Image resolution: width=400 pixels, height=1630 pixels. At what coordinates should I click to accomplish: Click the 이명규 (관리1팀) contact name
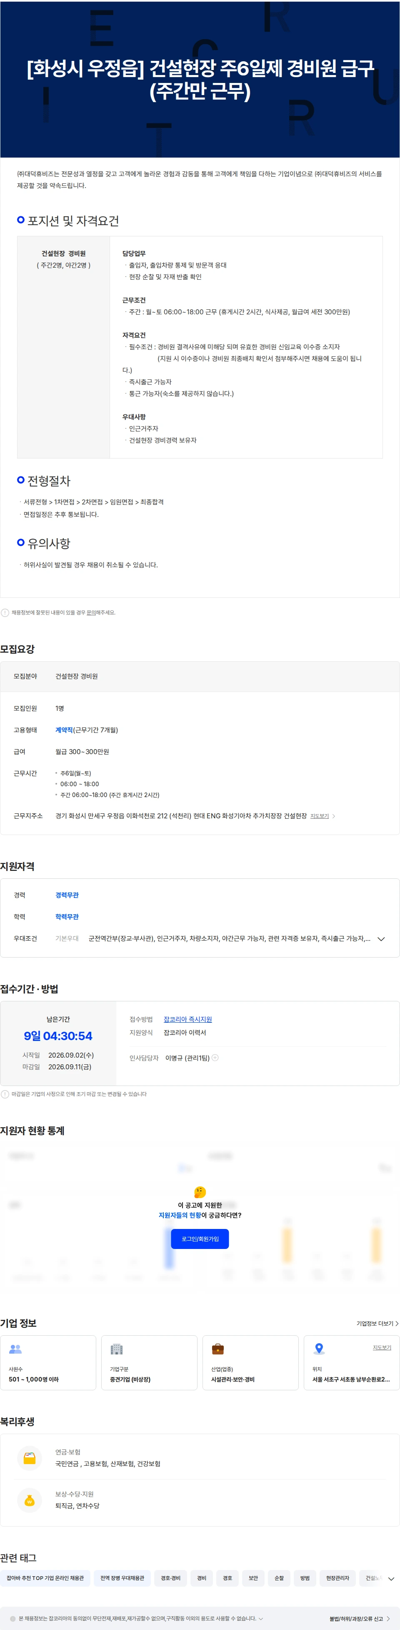coord(187,1058)
